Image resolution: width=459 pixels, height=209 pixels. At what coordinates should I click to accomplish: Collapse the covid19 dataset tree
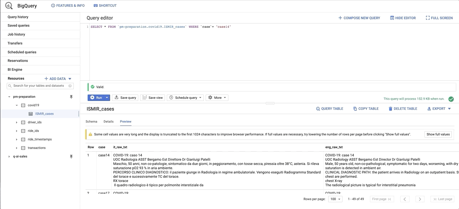(17, 105)
